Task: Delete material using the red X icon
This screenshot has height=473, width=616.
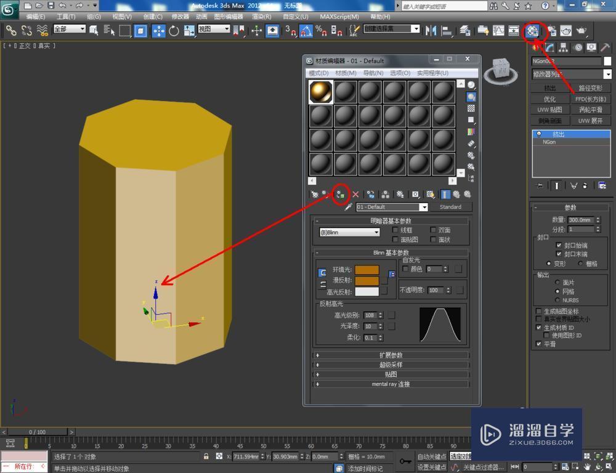Action: [x=355, y=195]
